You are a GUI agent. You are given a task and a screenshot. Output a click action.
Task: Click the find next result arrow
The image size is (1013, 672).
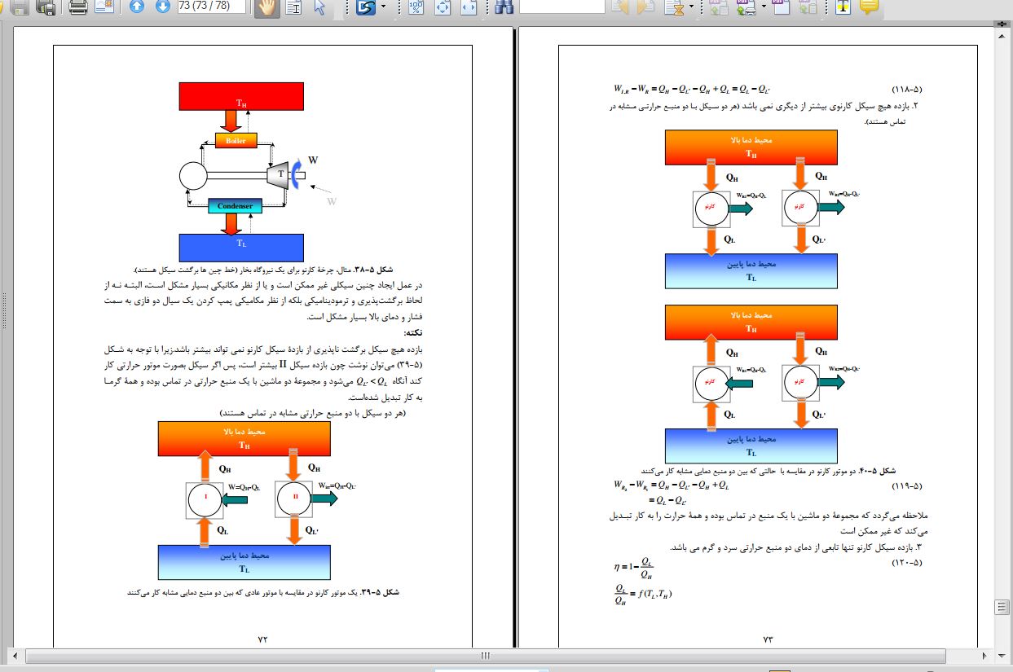pos(645,8)
